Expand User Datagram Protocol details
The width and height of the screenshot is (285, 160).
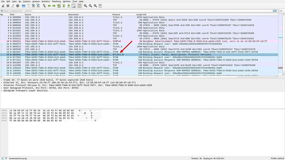point(2,88)
